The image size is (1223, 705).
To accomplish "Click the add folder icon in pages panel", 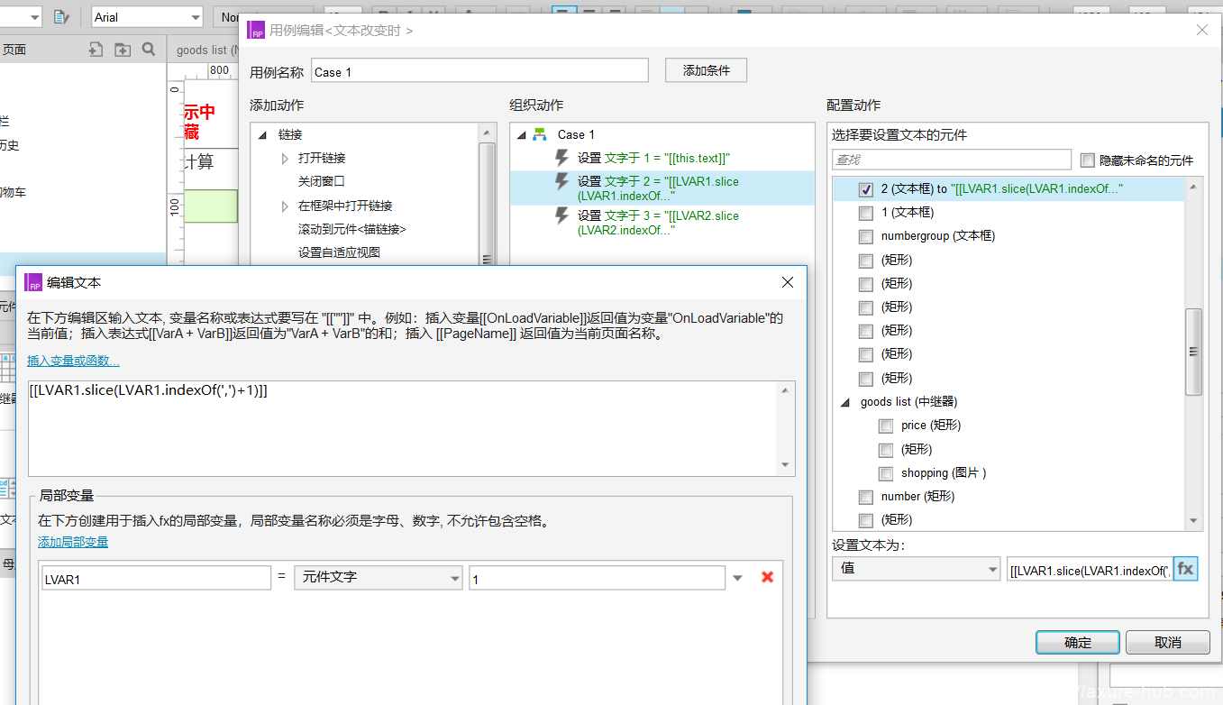I will (123, 50).
